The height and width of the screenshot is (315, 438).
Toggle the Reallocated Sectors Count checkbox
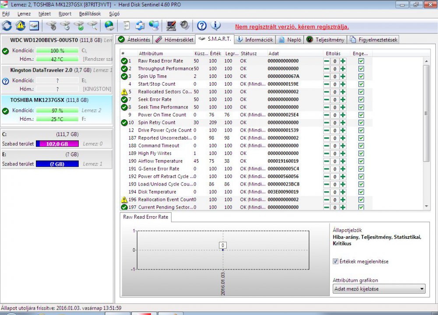pos(361,92)
